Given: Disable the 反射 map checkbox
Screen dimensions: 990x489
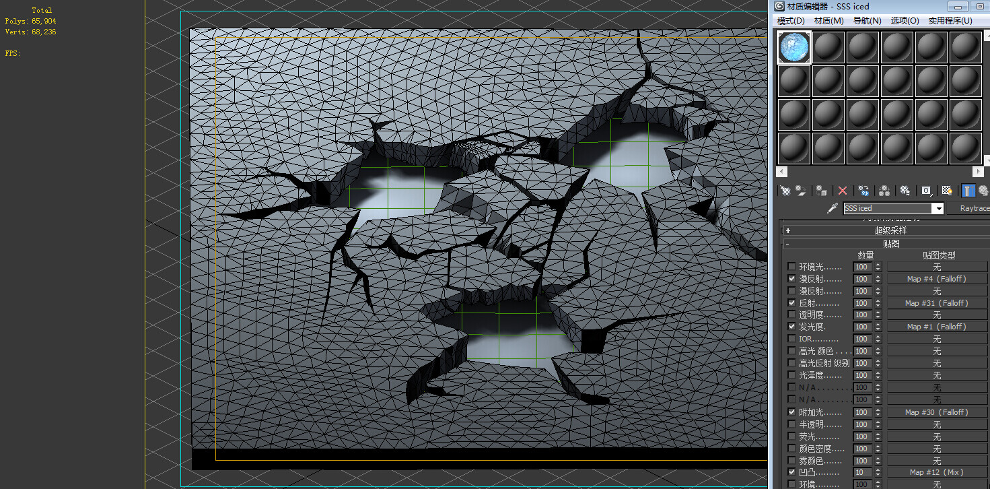Looking at the screenshot, I should [x=791, y=302].
